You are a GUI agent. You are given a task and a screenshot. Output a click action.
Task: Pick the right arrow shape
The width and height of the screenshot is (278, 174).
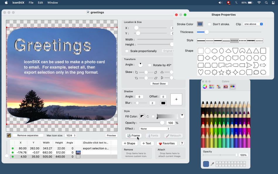click(263, 65)
